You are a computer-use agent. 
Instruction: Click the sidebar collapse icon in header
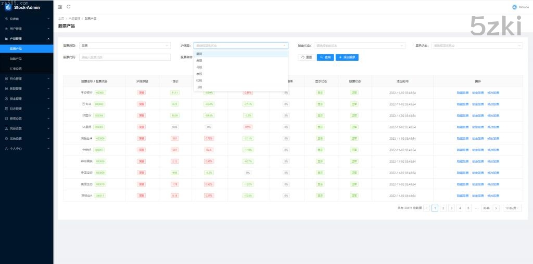(60, 7)
